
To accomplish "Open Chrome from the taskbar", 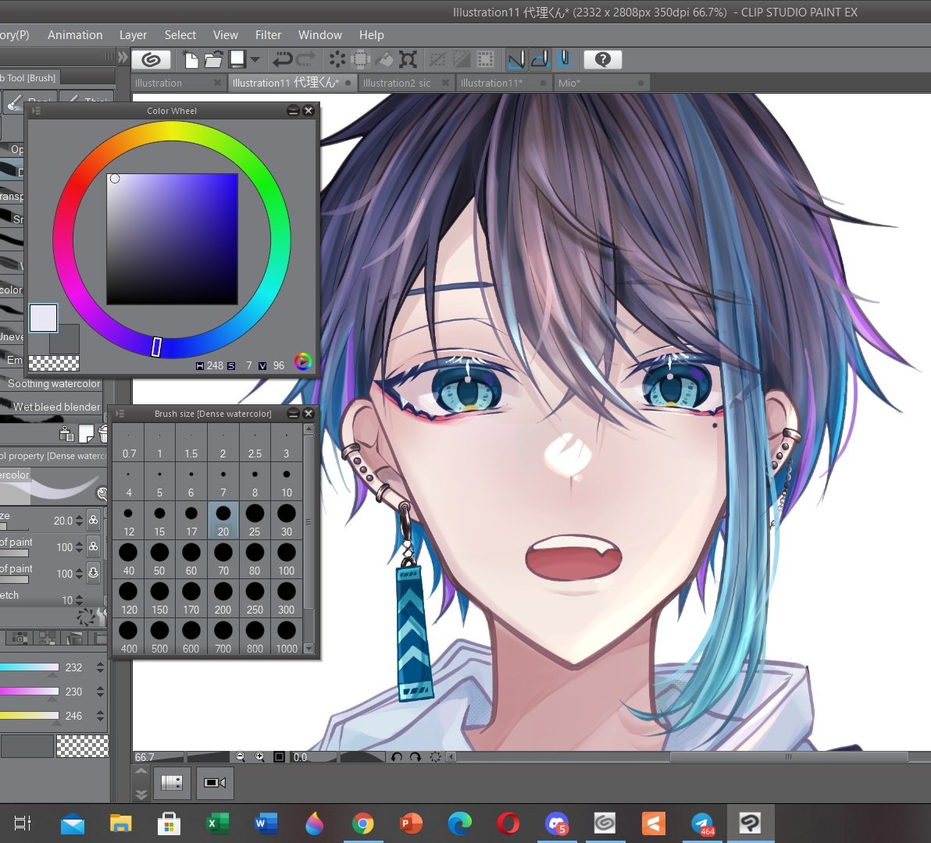I will pos(362,823).
